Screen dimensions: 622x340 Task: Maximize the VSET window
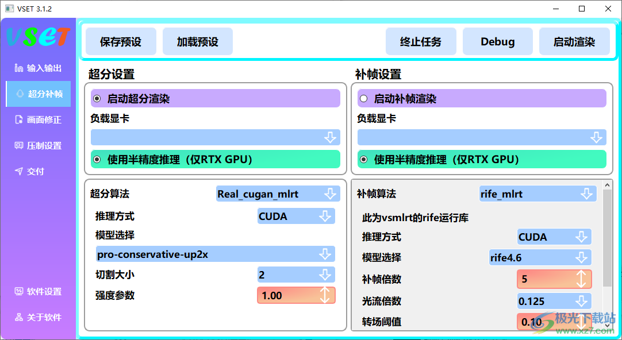pos(582,9)
